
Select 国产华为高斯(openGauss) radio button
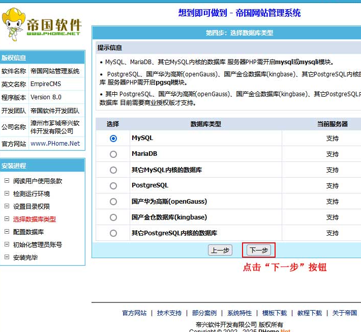coord(113,202)
